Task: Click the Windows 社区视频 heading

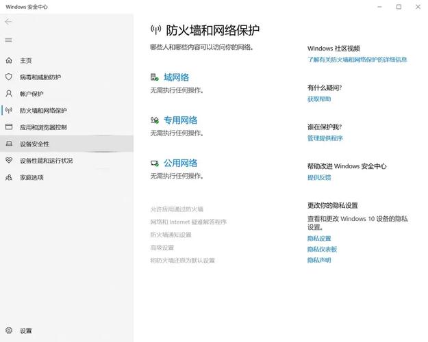Action: coord(333,49)
